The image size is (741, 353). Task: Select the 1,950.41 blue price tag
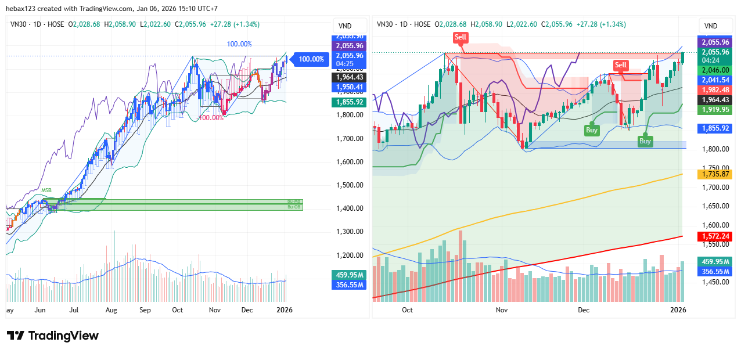point(348,87)
